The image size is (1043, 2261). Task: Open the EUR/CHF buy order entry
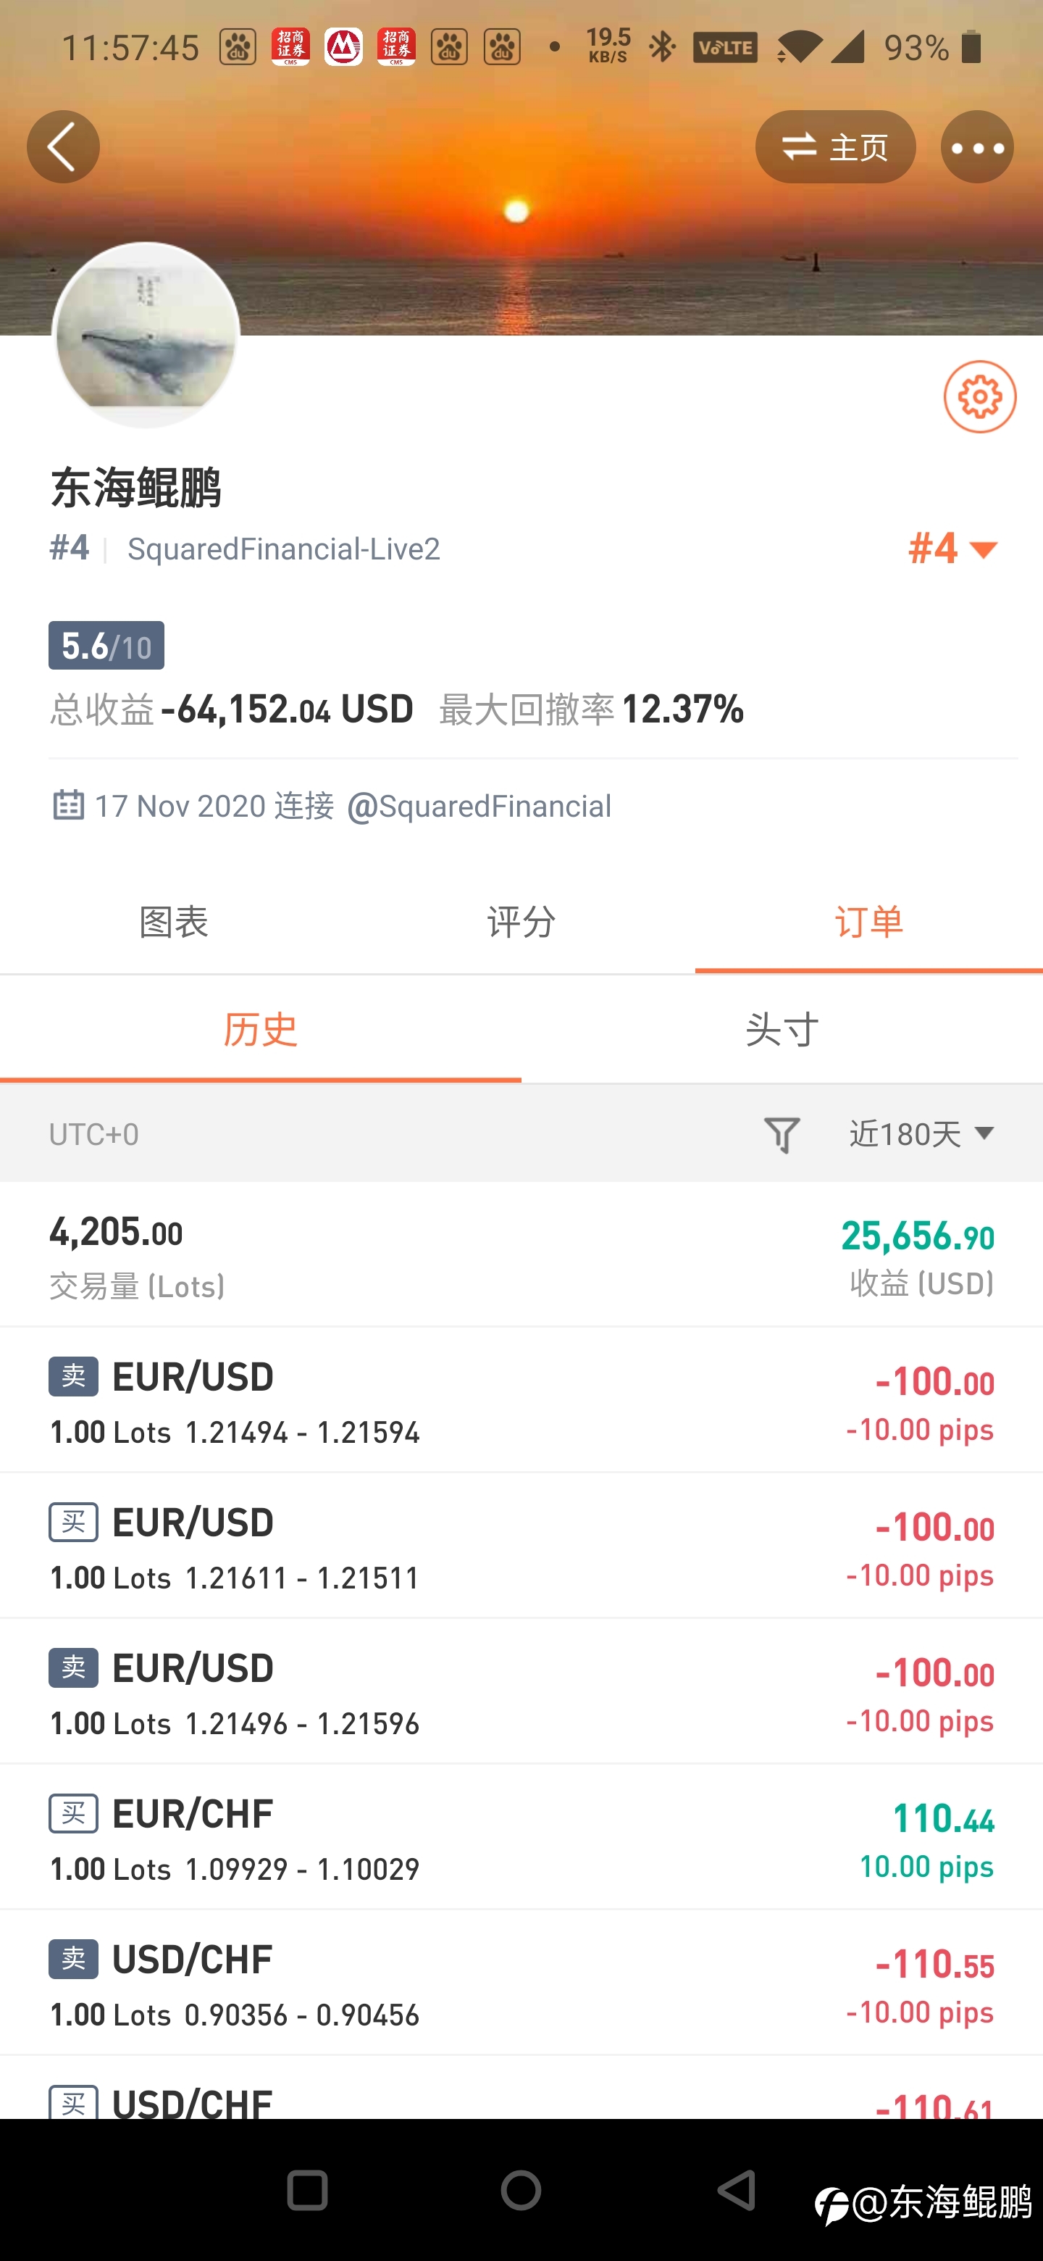pos(521,1837)
